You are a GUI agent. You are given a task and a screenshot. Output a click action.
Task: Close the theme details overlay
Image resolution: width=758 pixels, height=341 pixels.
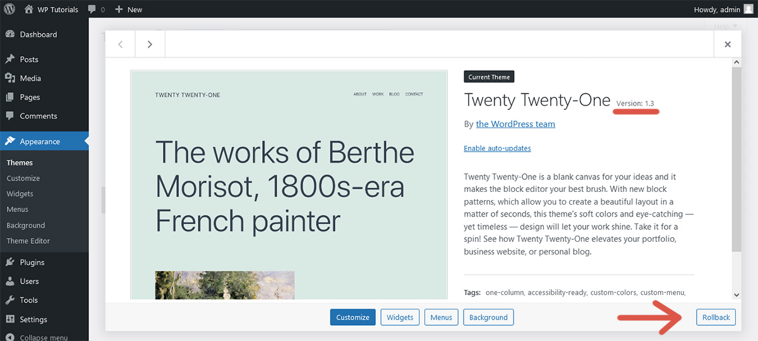click(x=728, y=44)
